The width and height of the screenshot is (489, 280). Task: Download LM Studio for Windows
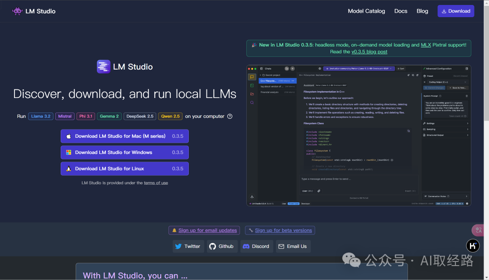coord(125,153)
